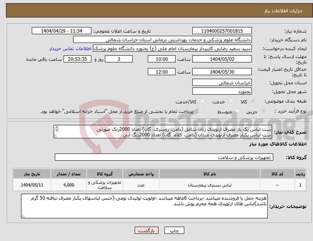The image size is (313, 241).
Task: Click the buyer notes text area
Action: 144,206
